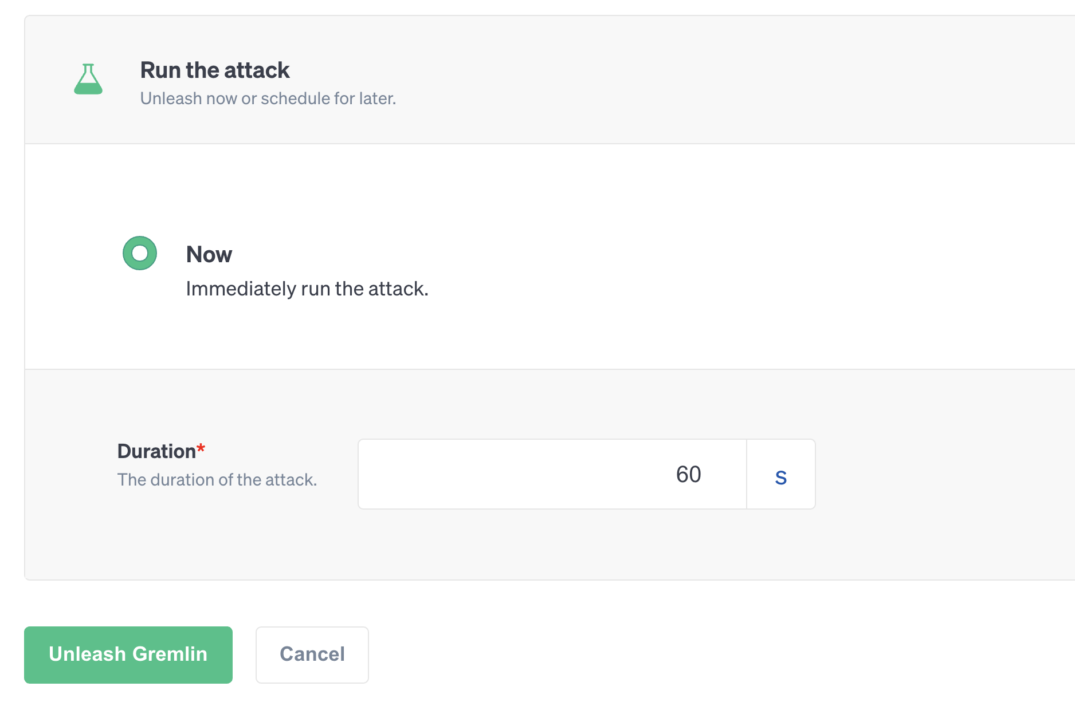Click the word Gremlin on green button

(x=171, y=654)
